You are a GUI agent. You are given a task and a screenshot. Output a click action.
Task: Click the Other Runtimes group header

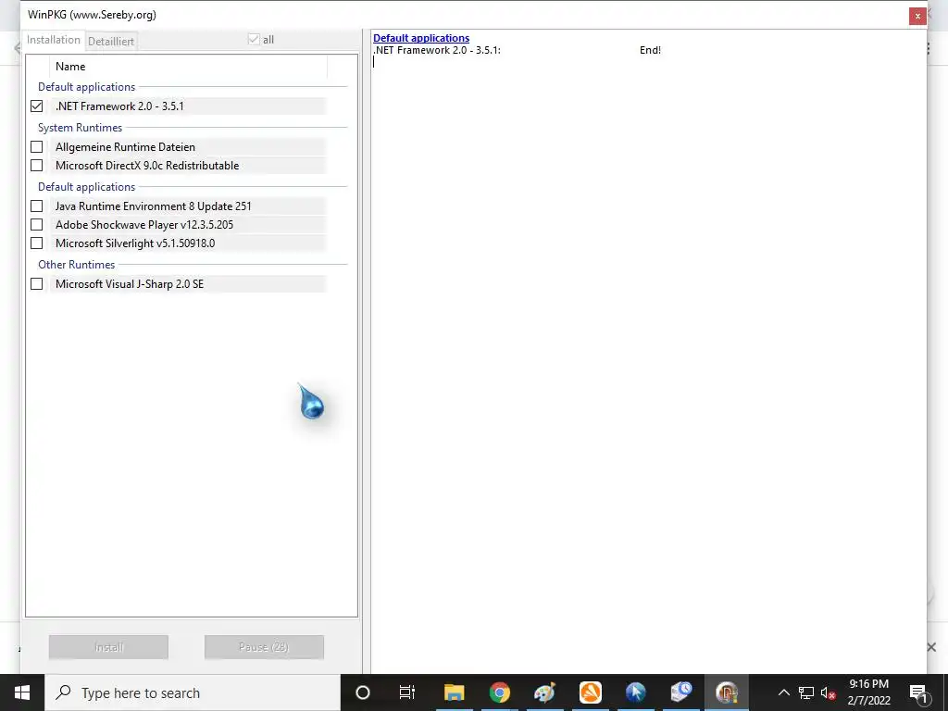[76, 264]
